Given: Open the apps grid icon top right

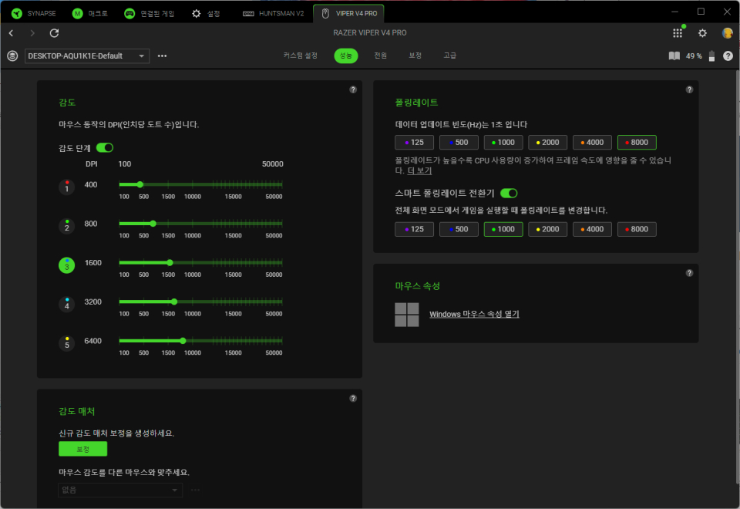Looking at the screenshot, I should tap(678, 33).
